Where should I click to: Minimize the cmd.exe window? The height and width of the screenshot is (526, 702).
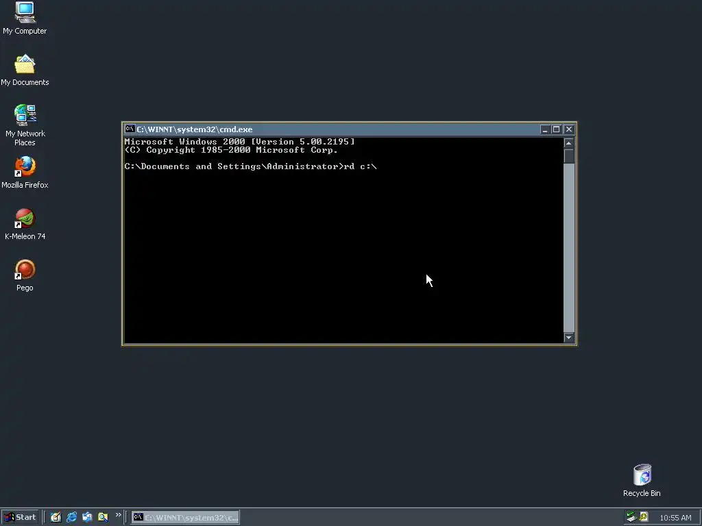point(545,129)
